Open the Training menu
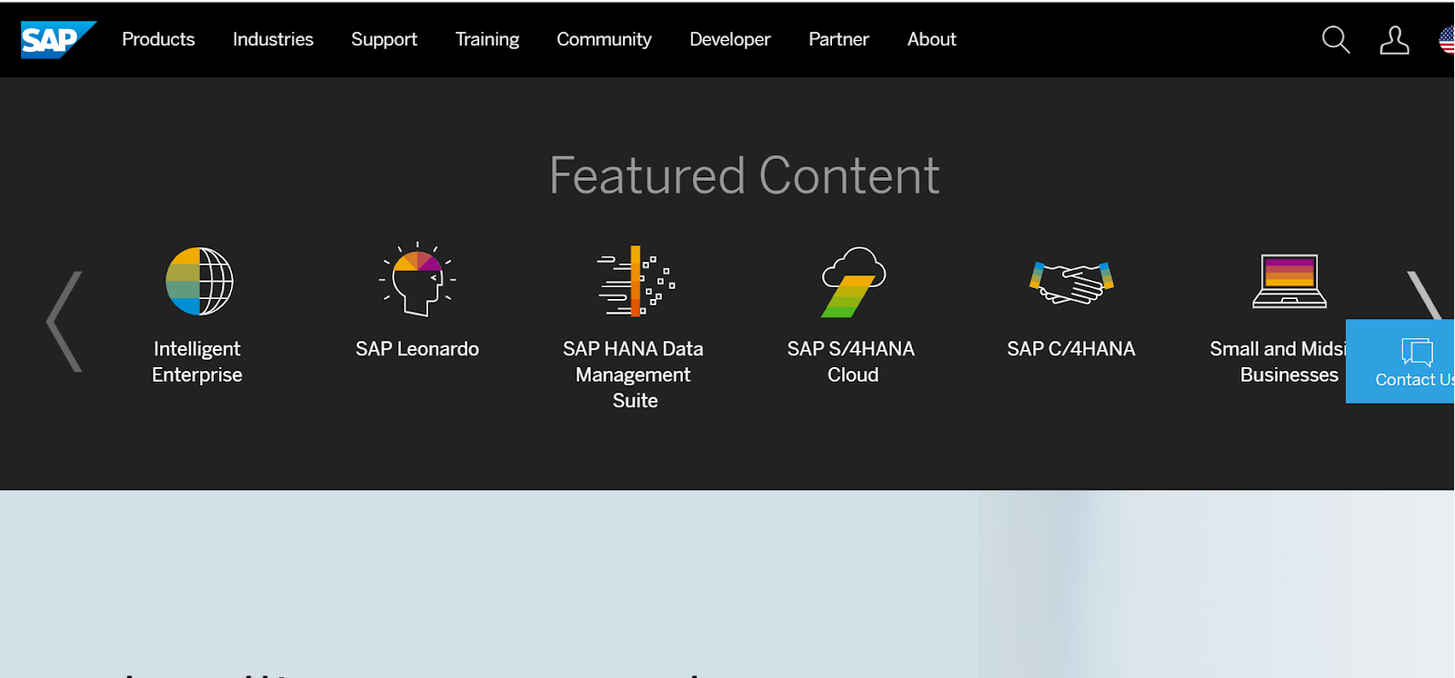Screen dimensions: 1455x678 pos(487,39)
